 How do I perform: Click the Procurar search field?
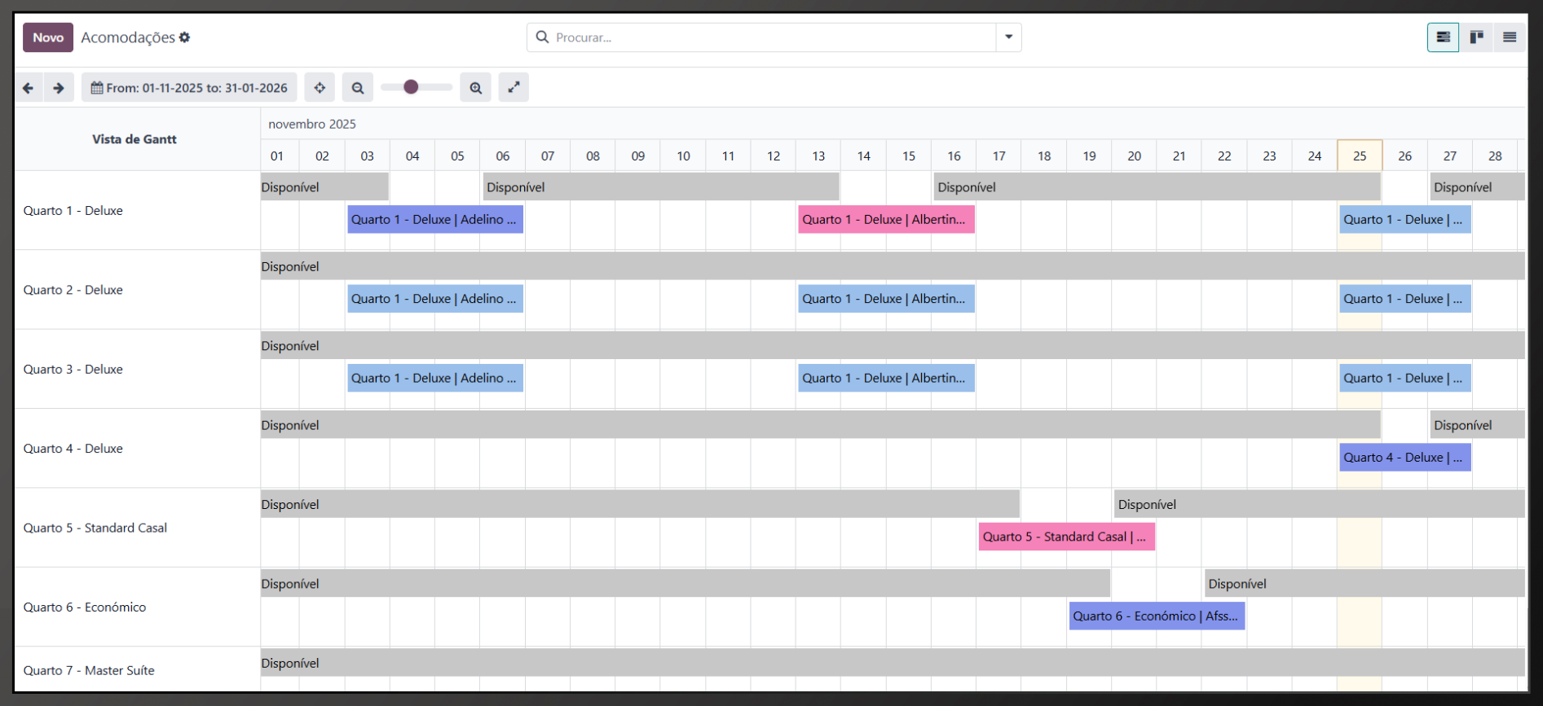(x=762, y=37)
